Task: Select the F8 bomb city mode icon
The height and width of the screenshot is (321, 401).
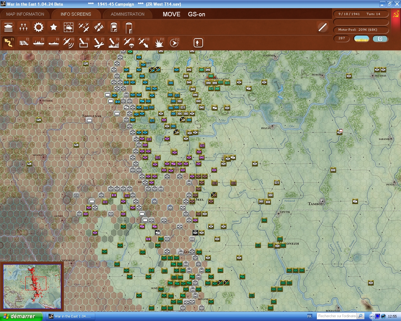Action: [x=114, y=43]
